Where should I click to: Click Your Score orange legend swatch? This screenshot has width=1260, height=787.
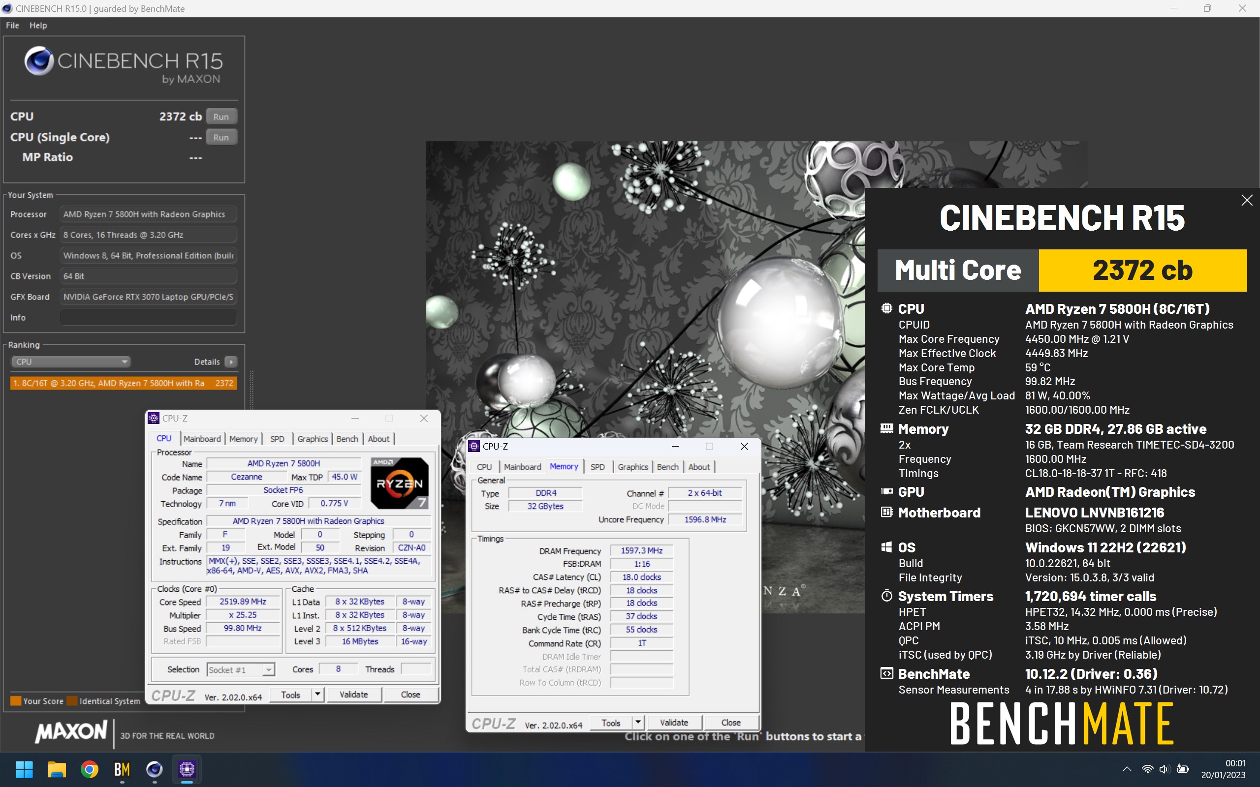tap(16, 701)
